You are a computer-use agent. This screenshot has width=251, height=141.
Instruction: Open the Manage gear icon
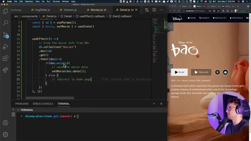pyautogui.click(x=5, y=134)
